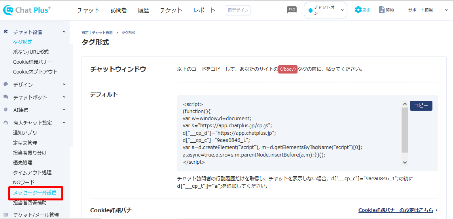This screenshot has width=453, height=219.
Task: Open タイムアウト処理 settings
Action: 32,172
